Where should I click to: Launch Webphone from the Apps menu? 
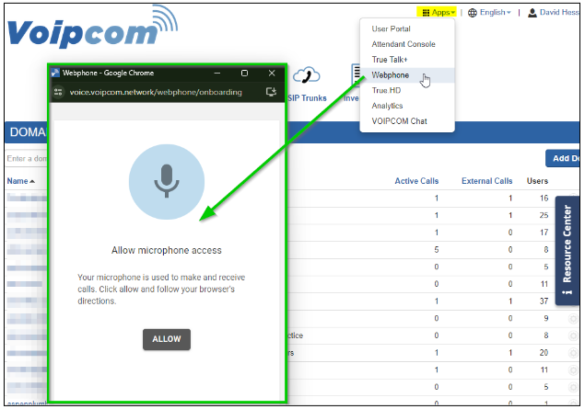pyautogui.click(x=391, y=74)
